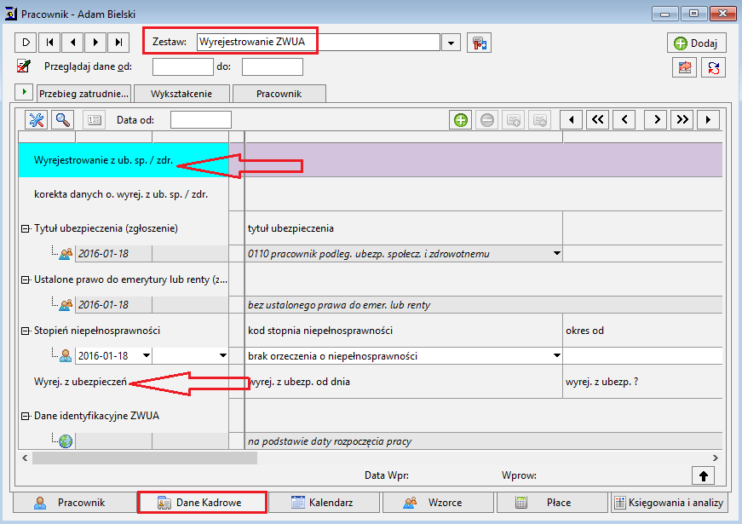Switch to the Pracownik tab at top
The height and width of the screenshot is (524, 742).
coord(279,94)
